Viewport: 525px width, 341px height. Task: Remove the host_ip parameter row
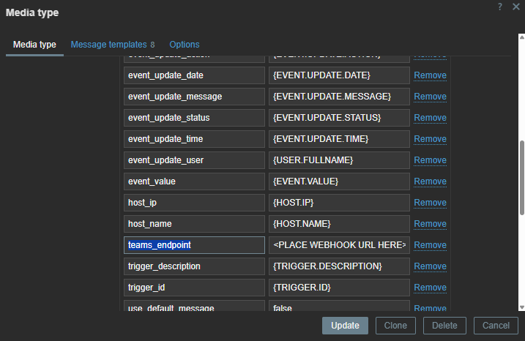(430, 203)
